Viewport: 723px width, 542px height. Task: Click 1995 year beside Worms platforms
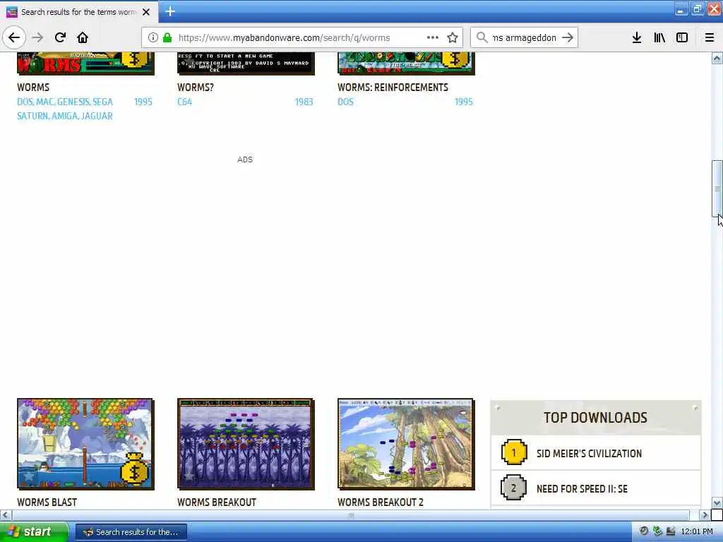143,102
